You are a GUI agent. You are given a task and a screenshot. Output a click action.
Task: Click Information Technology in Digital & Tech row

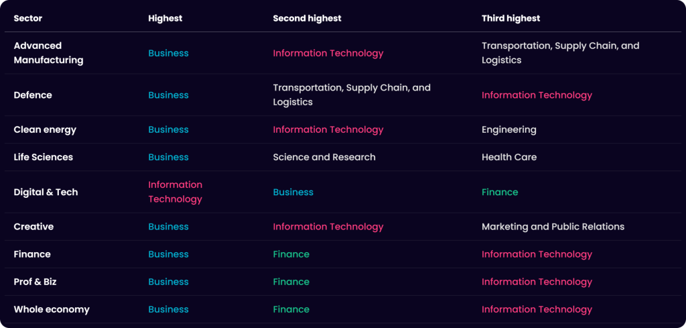(176, 192)
